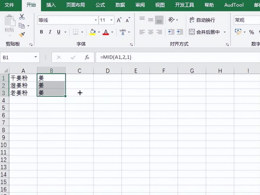This screenshot has width=260, height=195.
Task: Open borders dropdown arrow
Action: (x=82, y=32)
